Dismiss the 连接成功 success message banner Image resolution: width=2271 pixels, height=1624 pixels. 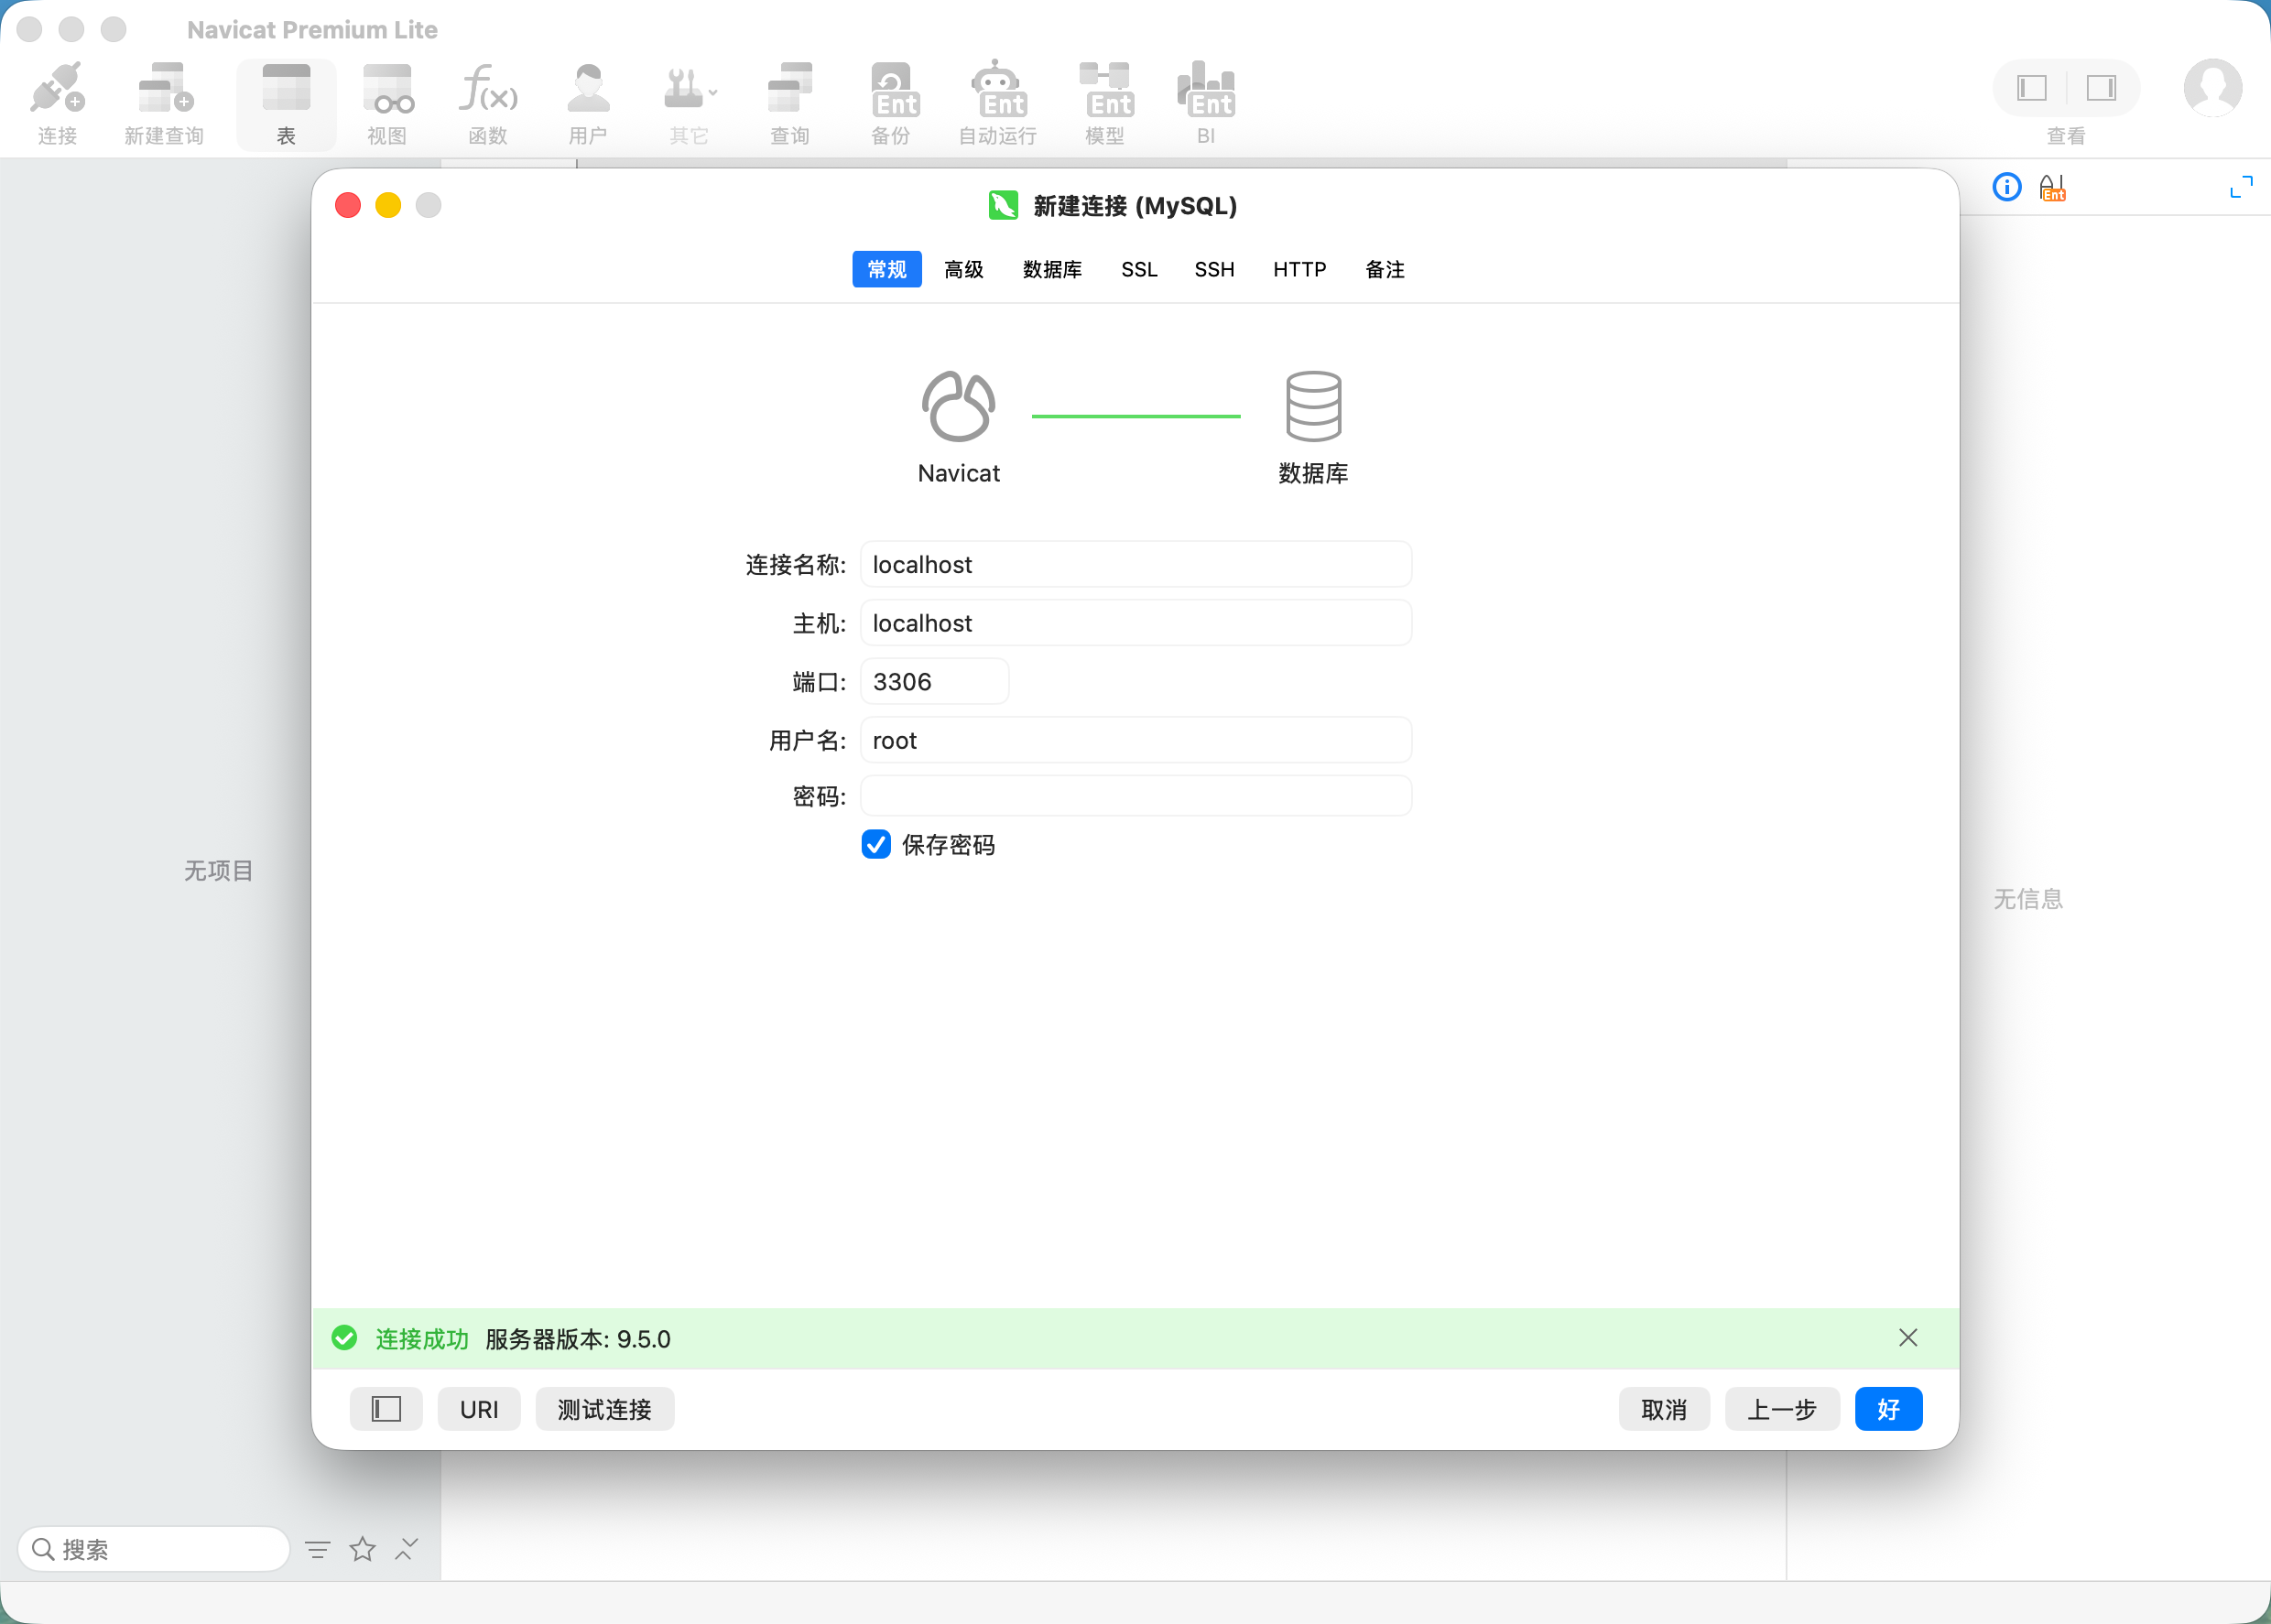click(x=1907, y=1338)
